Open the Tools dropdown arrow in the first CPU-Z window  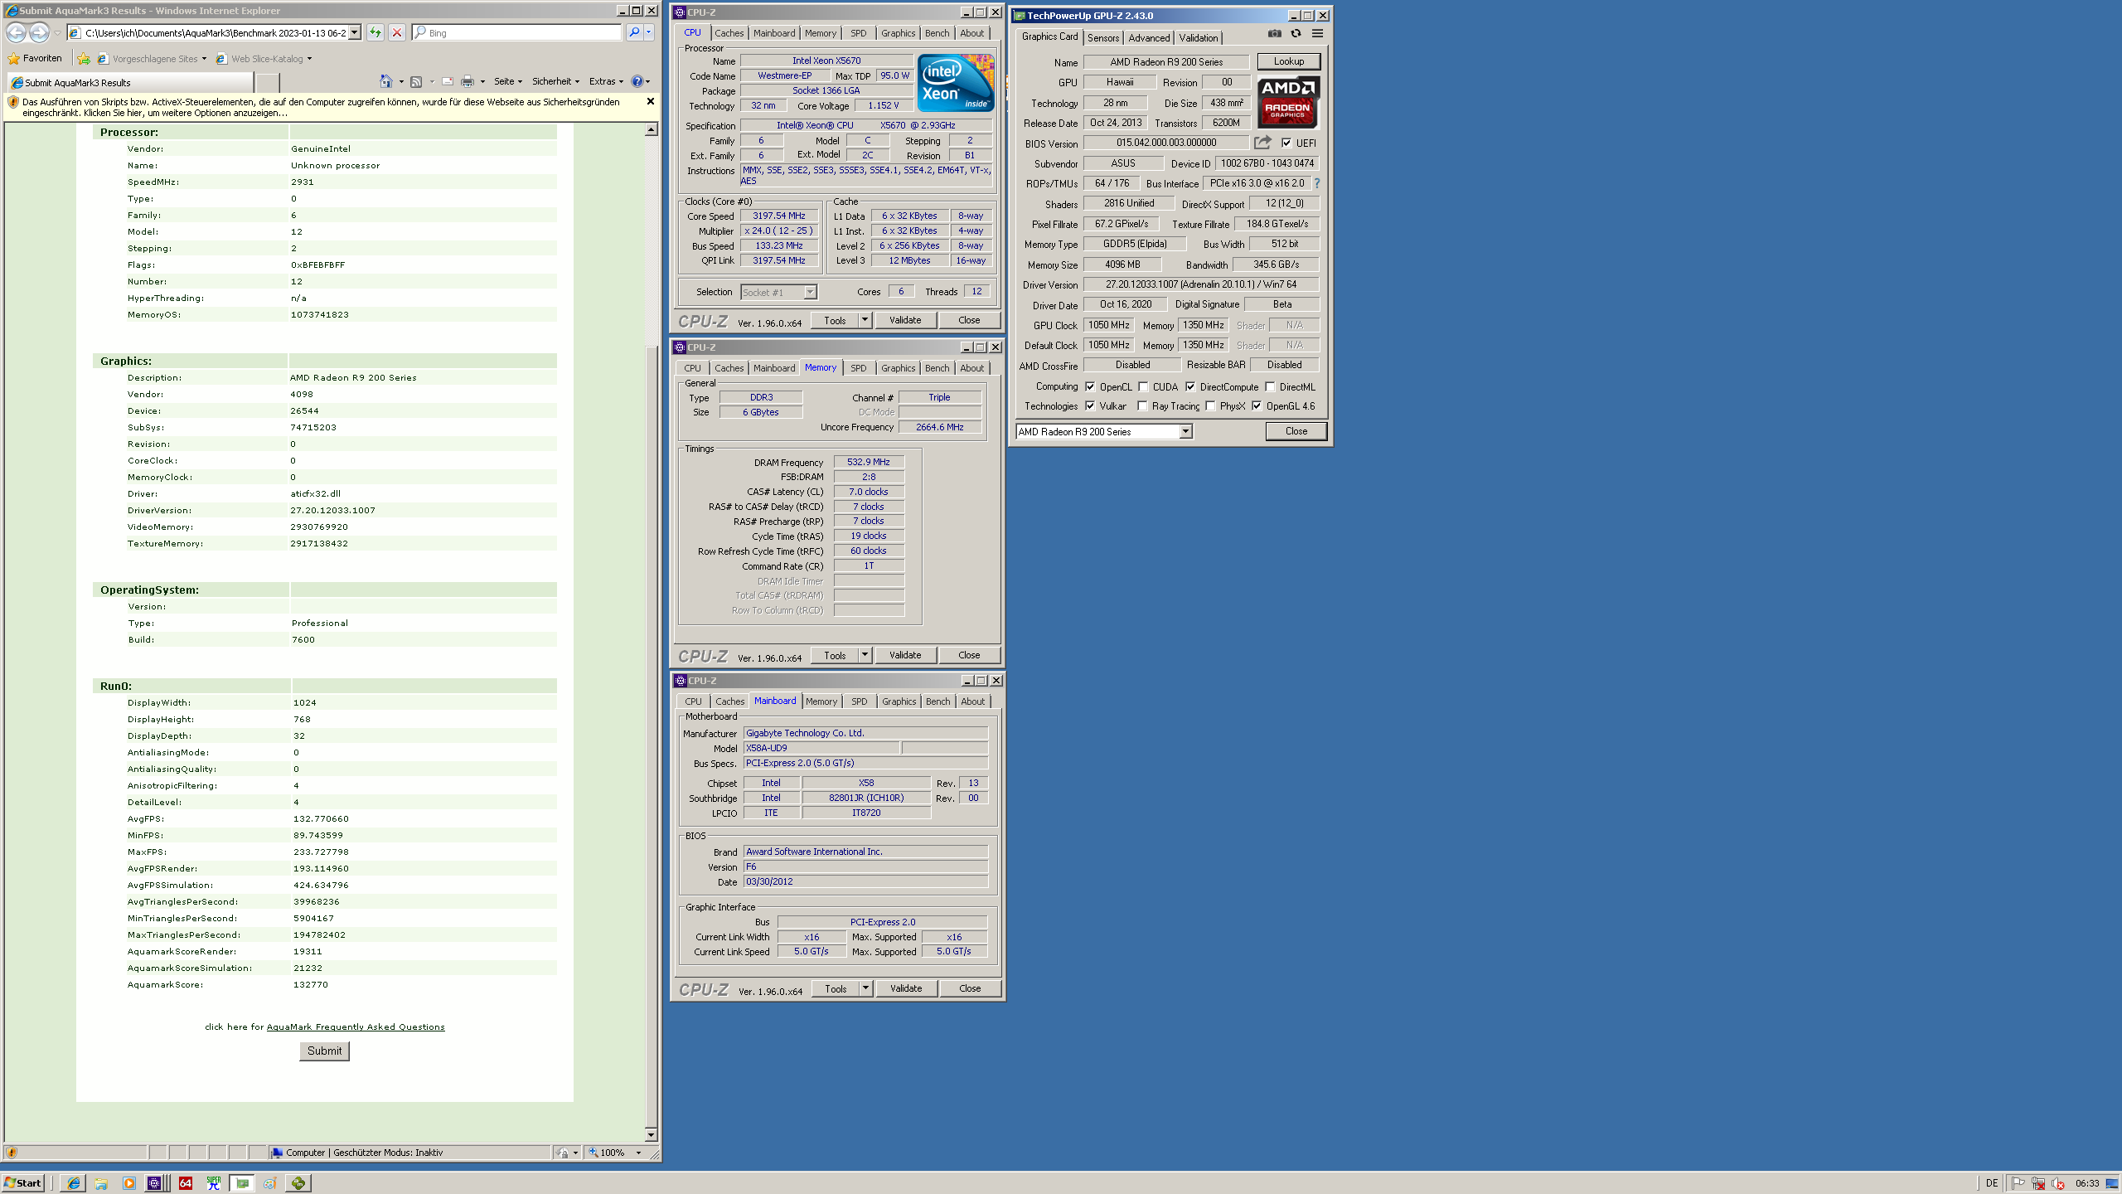(865, 320)
